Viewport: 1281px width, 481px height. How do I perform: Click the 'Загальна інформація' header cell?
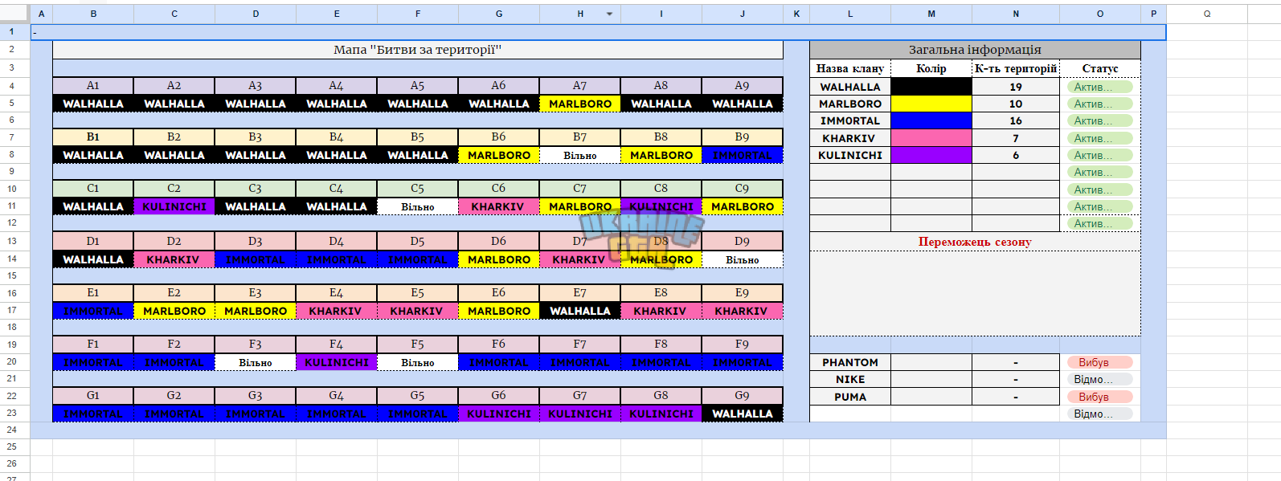pyautogui.click(x=975, y=50)
